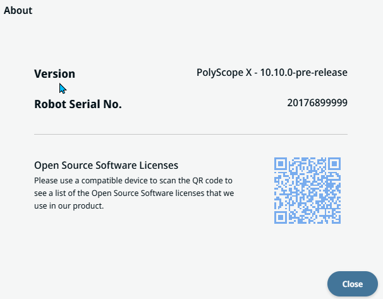This screenshot has height=299, width=383.
Task: Click the About dialog title
Action: pyautogui.click(x=18, y=11)
